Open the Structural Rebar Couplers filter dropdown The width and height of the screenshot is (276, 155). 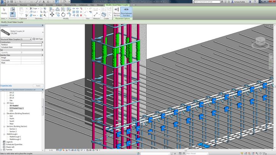[16, 39]
